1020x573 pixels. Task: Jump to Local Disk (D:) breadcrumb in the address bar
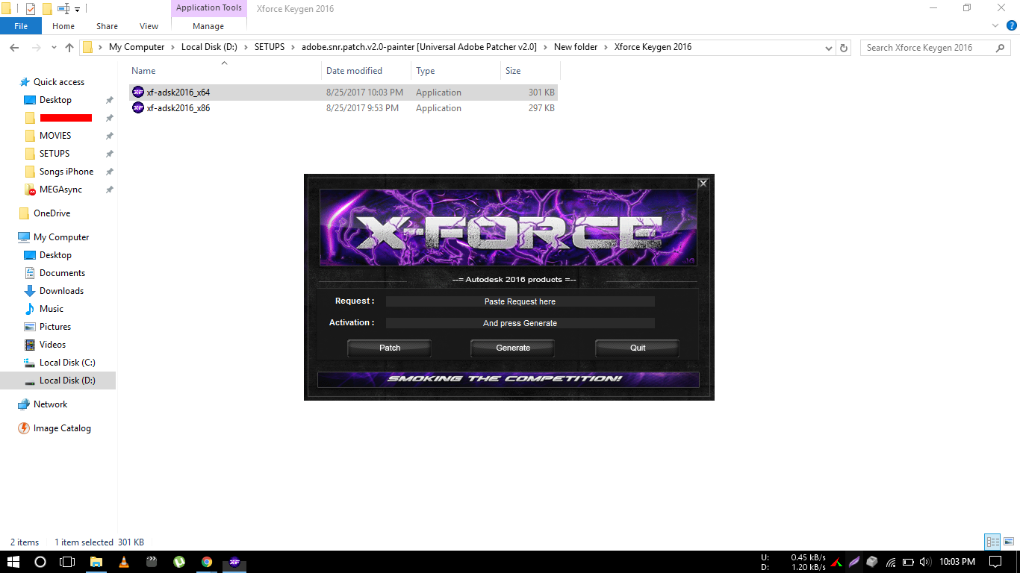click(x=209, y=47)
